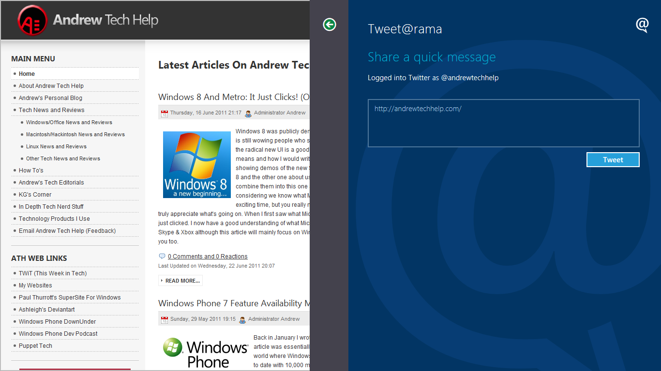Open KG's Corner menu item

tap(35, 195)
